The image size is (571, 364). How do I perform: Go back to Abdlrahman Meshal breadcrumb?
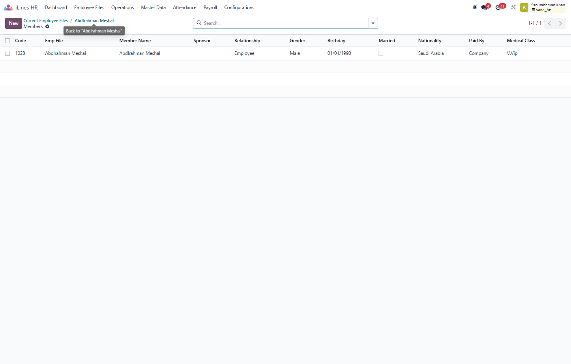coord(94,21)
